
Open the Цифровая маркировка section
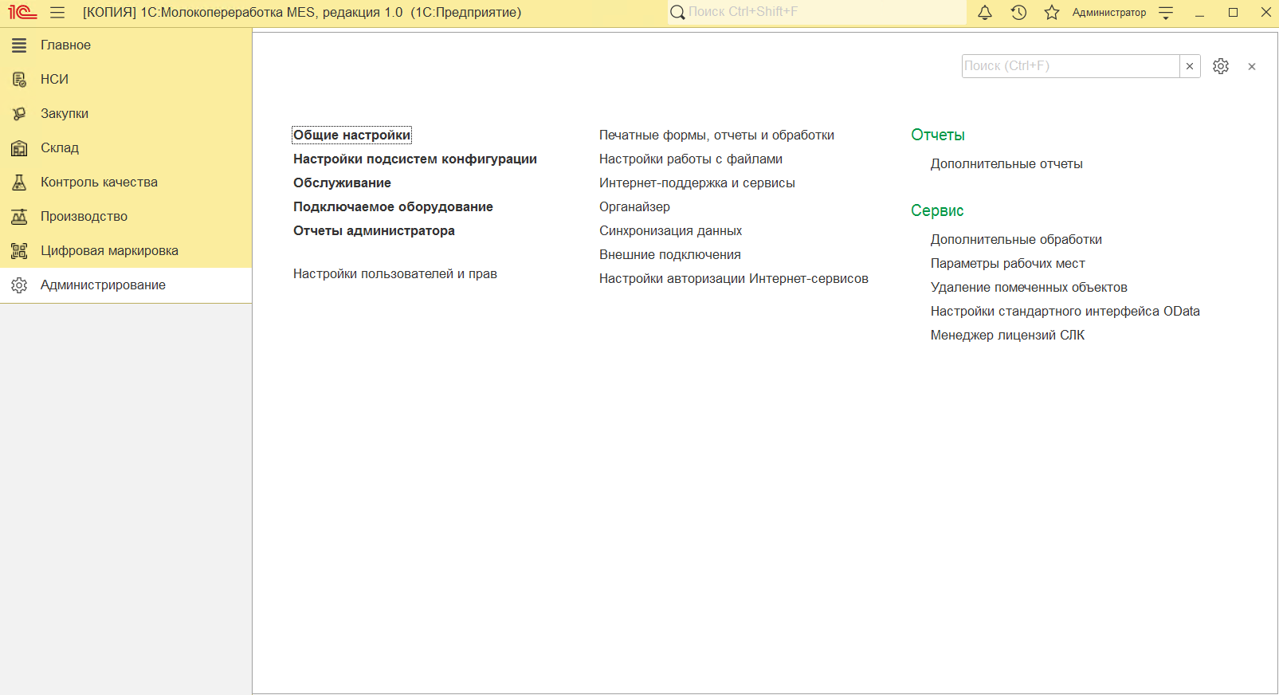click(126, 251)
